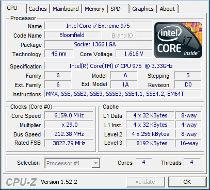Click the L1 Data 8-way value

(x=188, y=115)
